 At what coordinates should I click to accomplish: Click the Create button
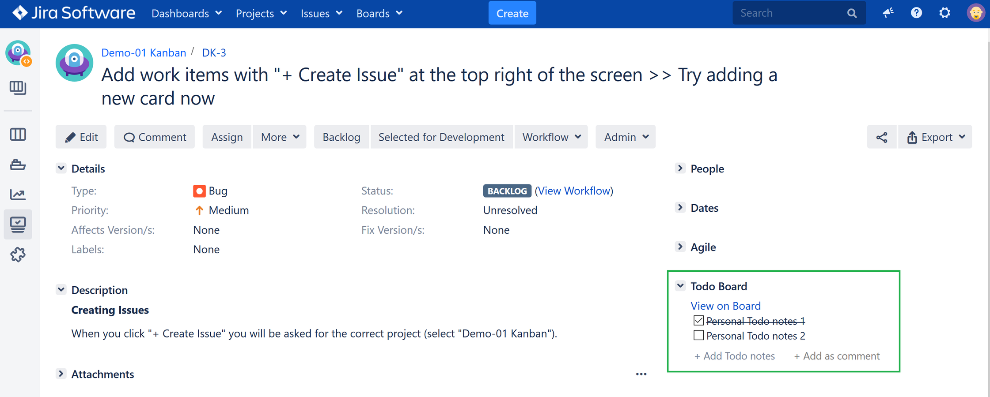coord(512,13)
